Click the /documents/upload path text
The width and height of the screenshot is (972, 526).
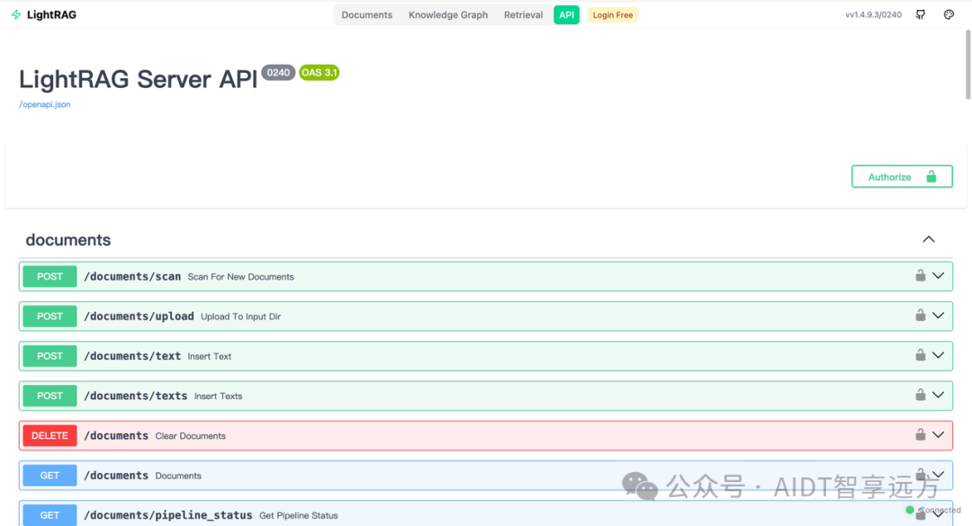(x=139, y=316)
